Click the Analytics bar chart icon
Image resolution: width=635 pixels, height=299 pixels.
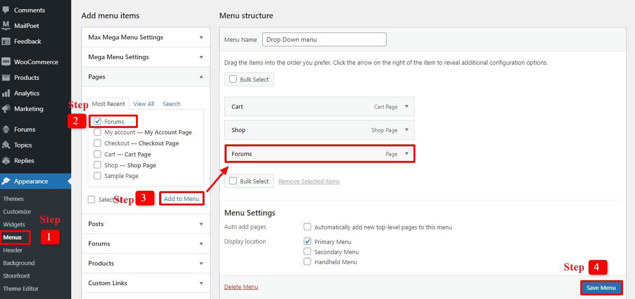click(x=6, y=93)
